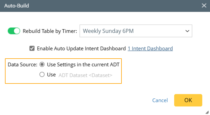Click the Enable Auto Update Intent Dashboard label text
210x115 pixels.
click(81, 48)
